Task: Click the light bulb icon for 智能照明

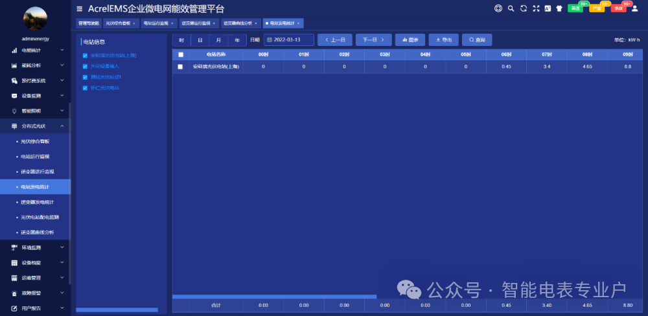Action: pos(14,111)
